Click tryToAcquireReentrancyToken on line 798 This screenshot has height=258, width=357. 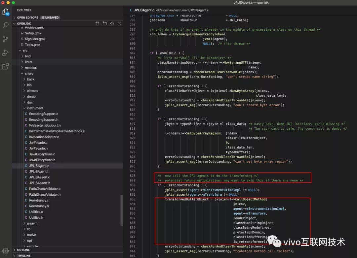199,34
